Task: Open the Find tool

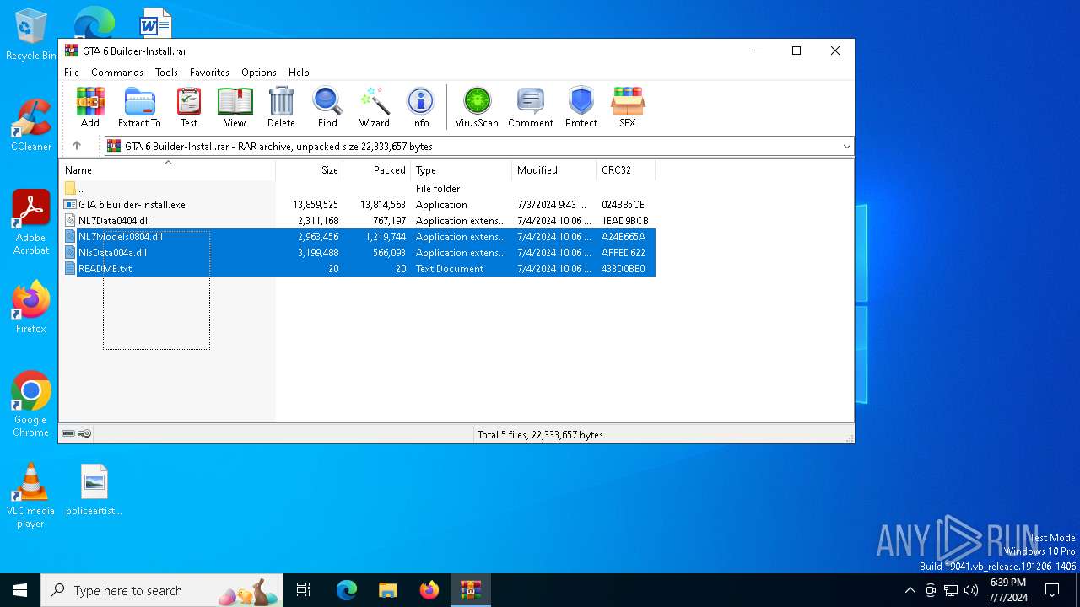Action: [x=327, y=107]
